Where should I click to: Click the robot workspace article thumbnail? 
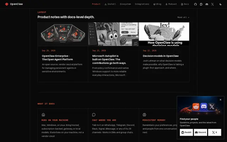point(63,34)
